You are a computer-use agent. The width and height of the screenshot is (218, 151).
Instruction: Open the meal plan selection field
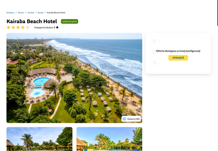click(178, 63)
